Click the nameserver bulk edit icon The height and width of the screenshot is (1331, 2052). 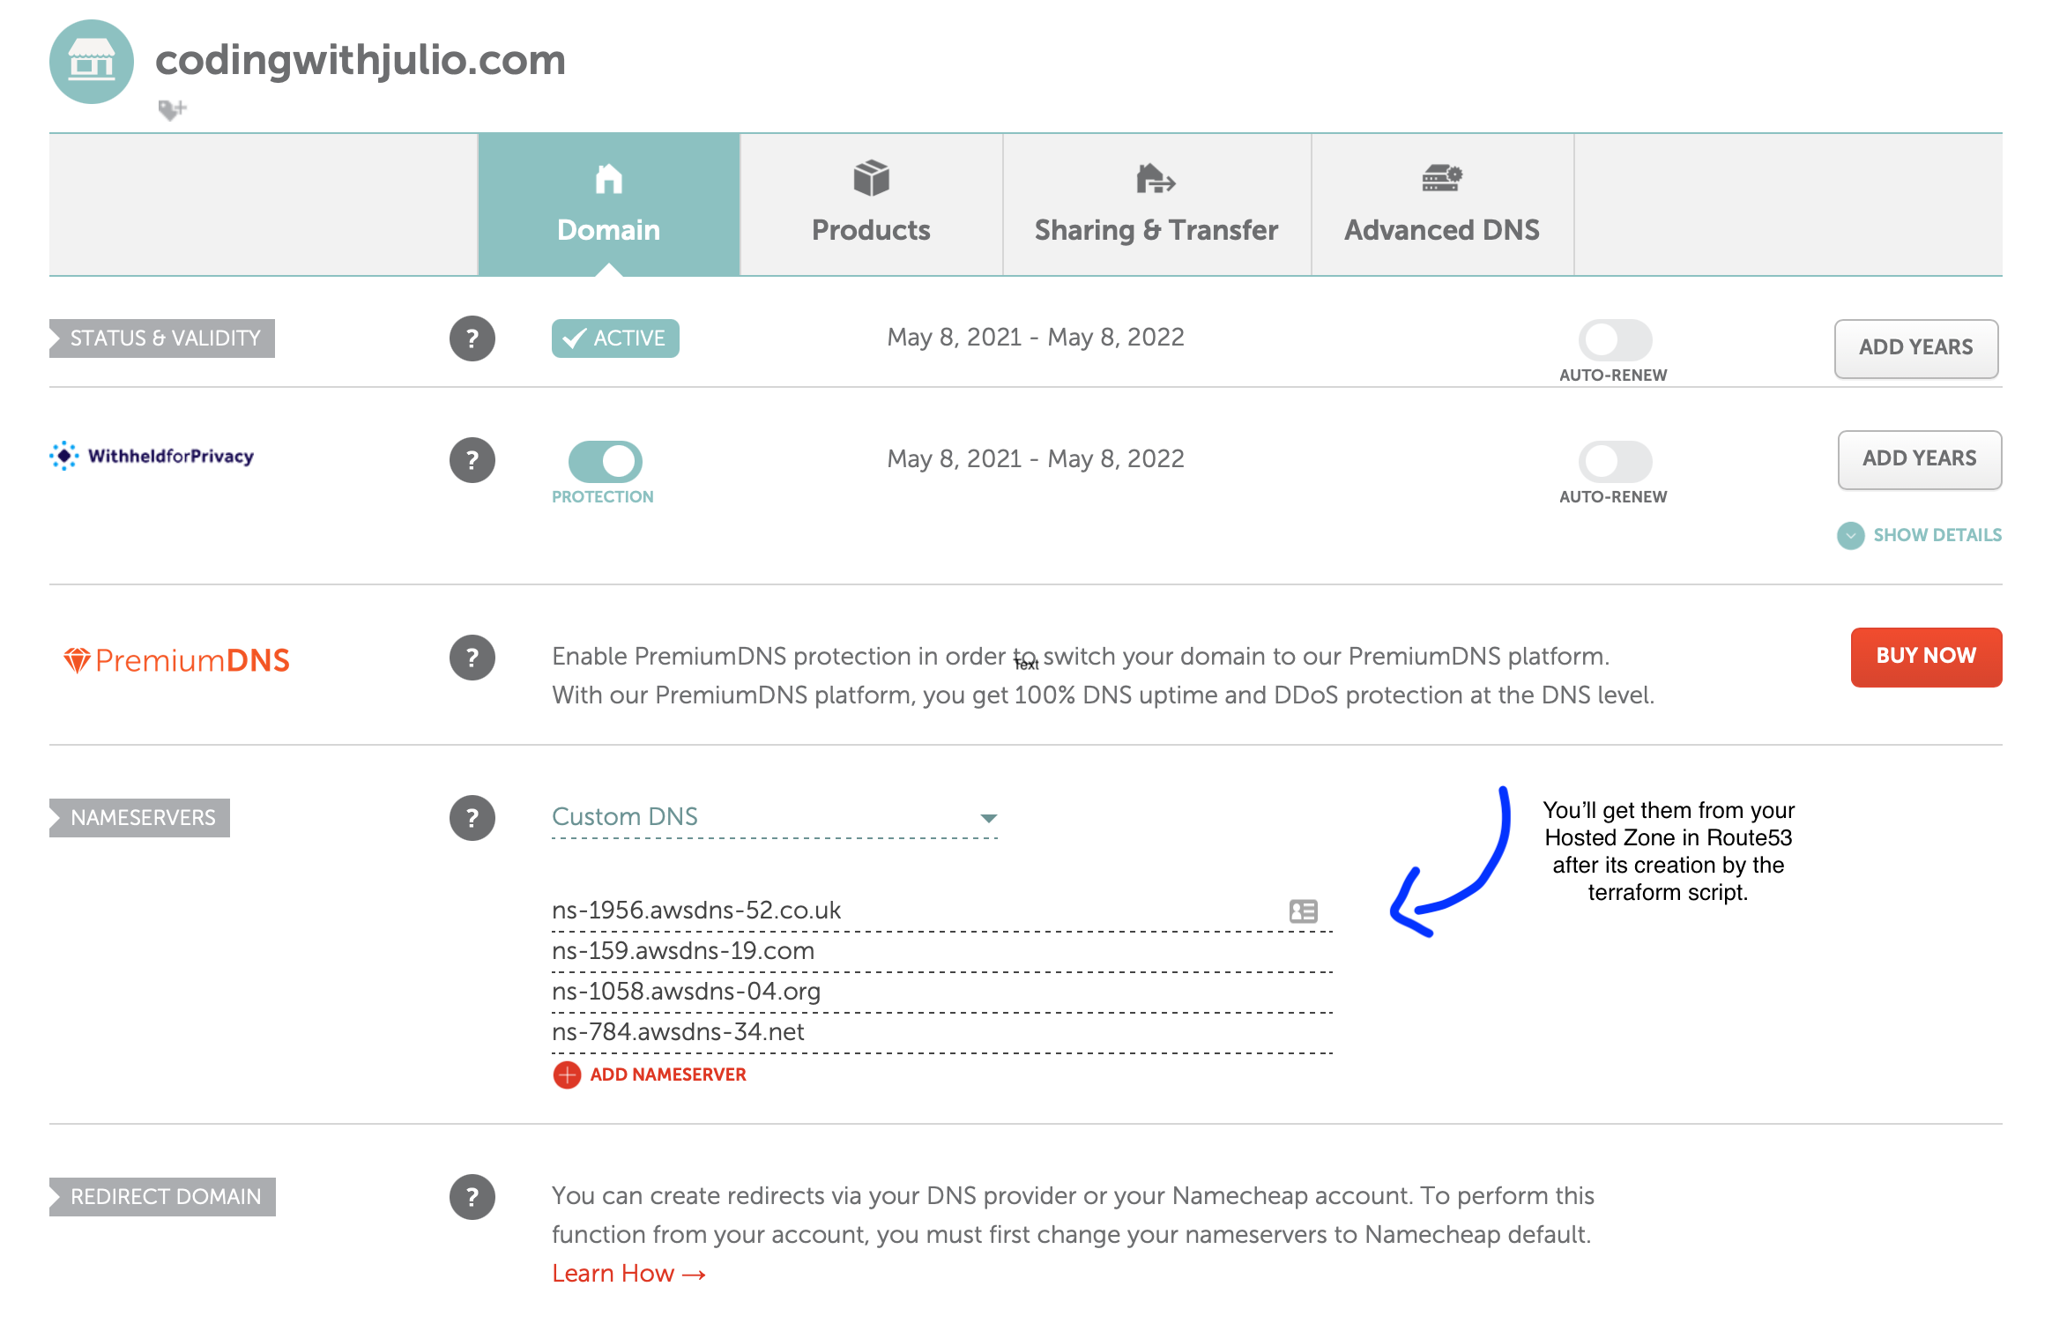[1303, 908]
